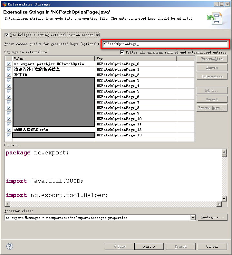Select the value 补丁ID:
This screenshot has height=255, width=232.
[22, 75]
